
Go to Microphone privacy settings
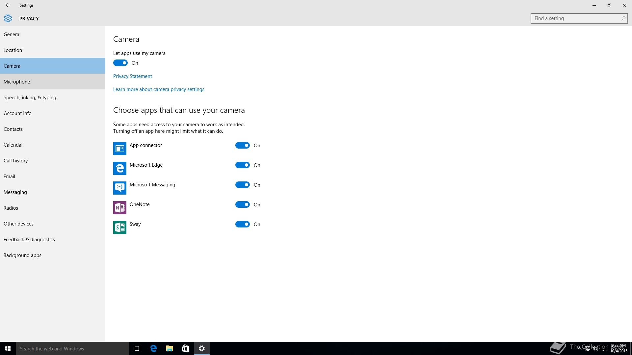coord(53,82)
